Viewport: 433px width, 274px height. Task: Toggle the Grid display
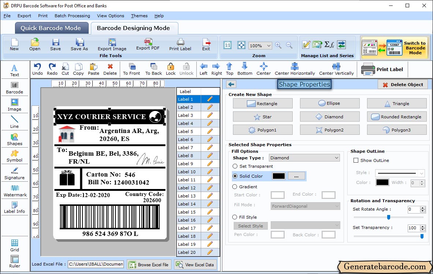(14, 246)
